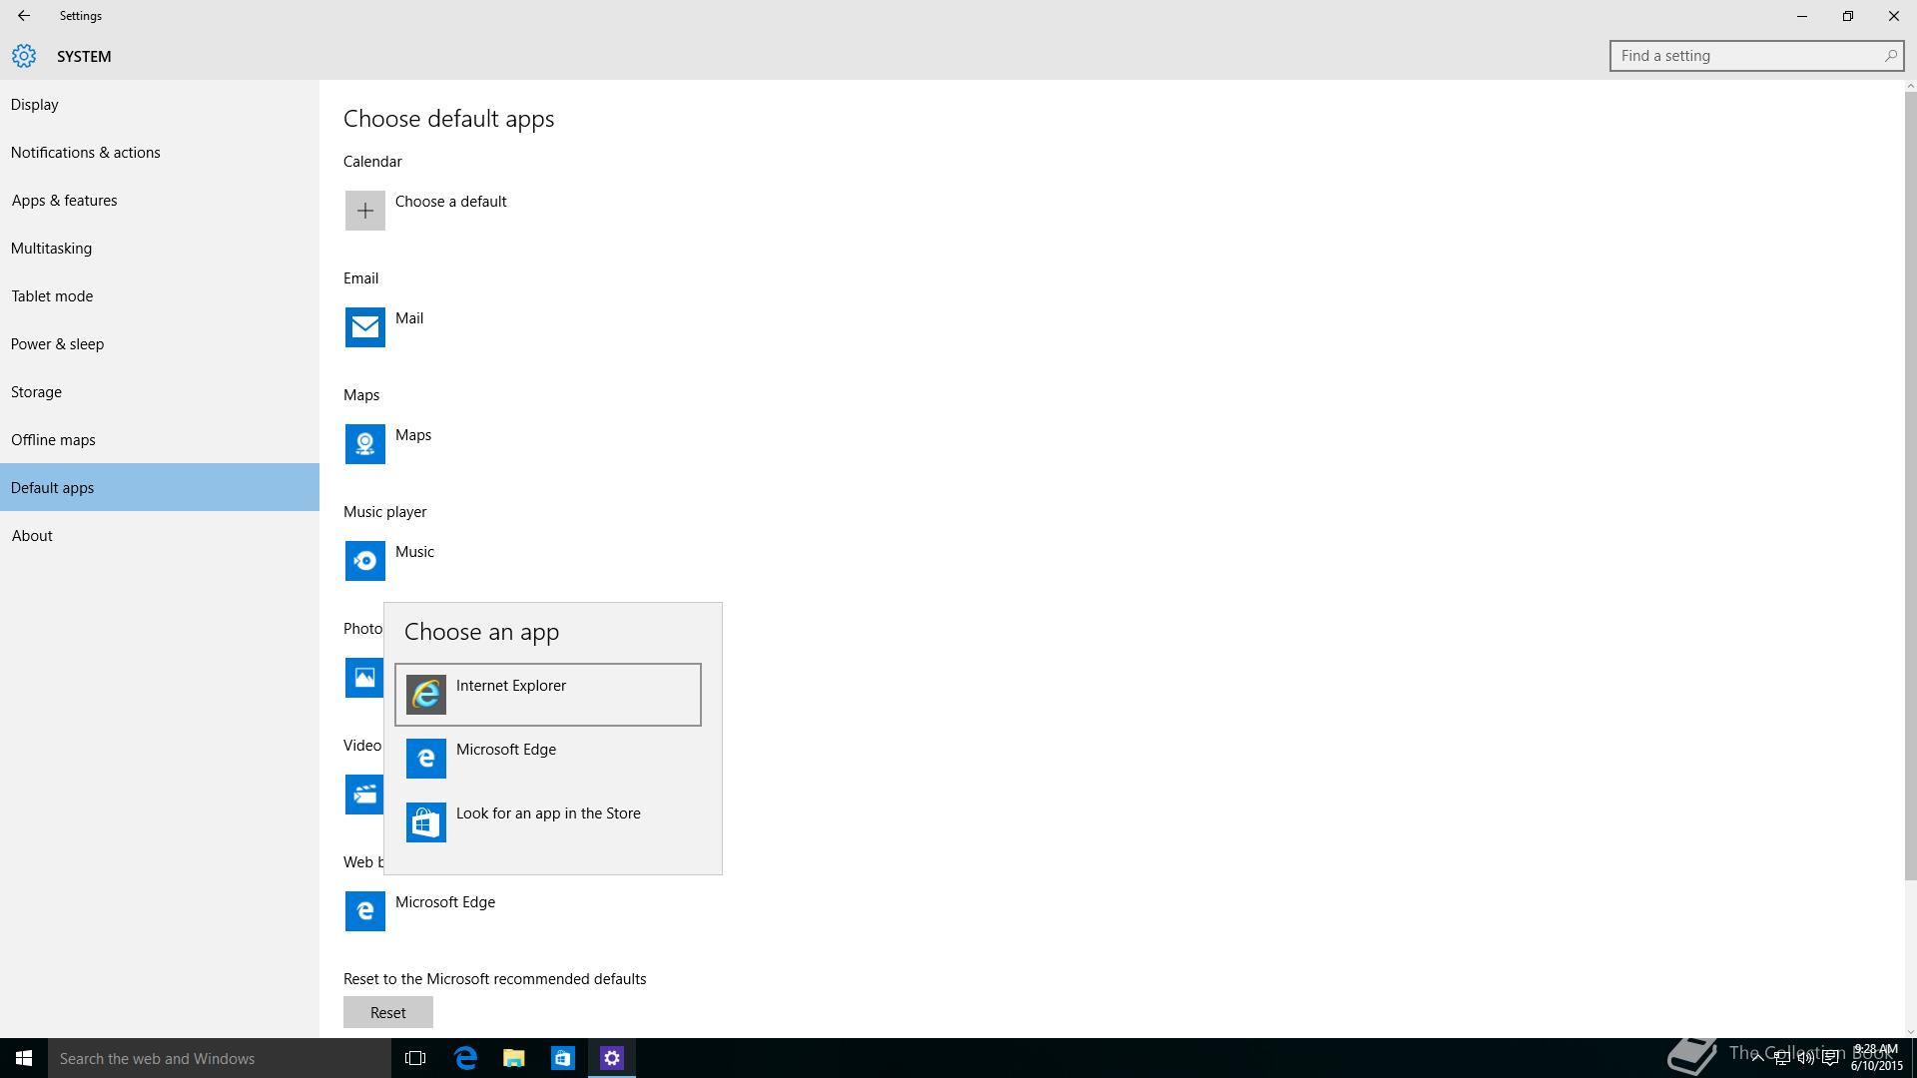Click the Maps app icon

[x=365, y=444]
